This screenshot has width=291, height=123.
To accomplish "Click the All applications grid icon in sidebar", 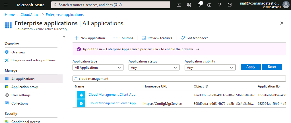I will (7, 79).
